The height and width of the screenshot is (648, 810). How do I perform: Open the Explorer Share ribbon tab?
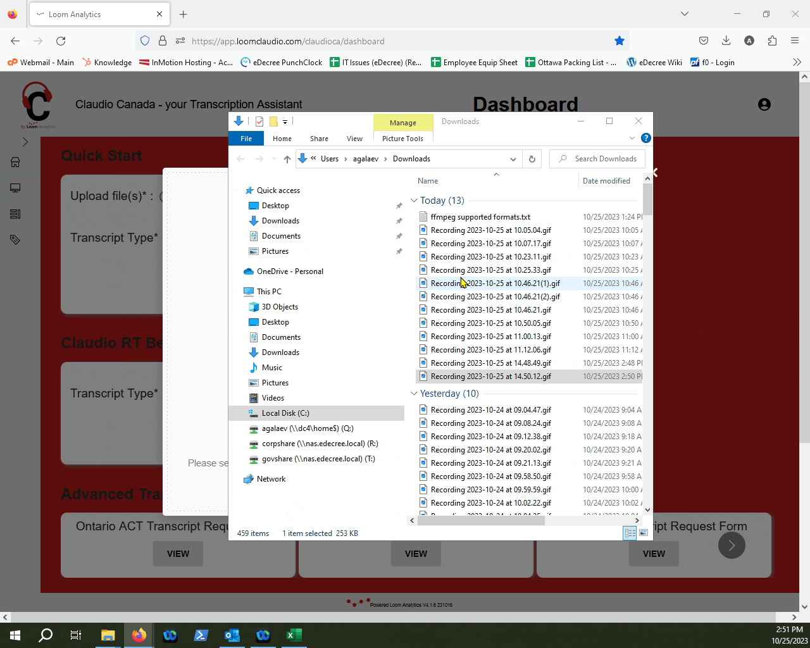(319, 139)
